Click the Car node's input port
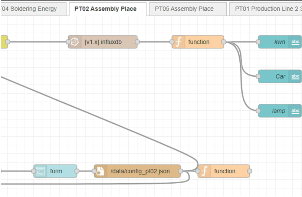 click(258, 77)
